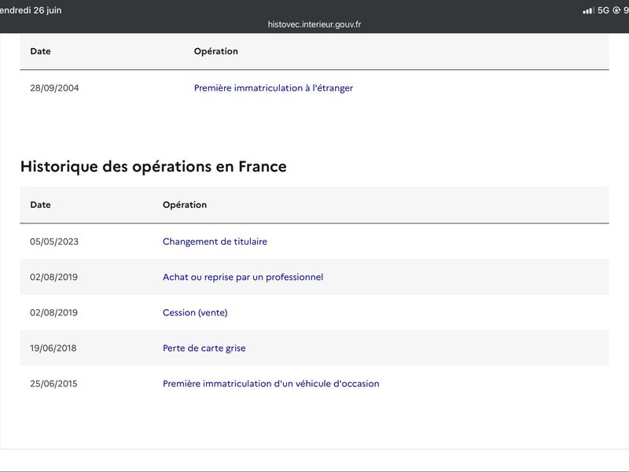Screen dimensions: 629x472
Task: Click 'Date' header in the top foreign table
Action: pos(41,51)
